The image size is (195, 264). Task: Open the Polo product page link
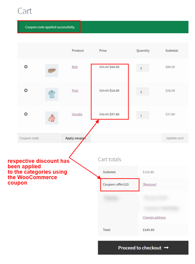tap(75, 91)
